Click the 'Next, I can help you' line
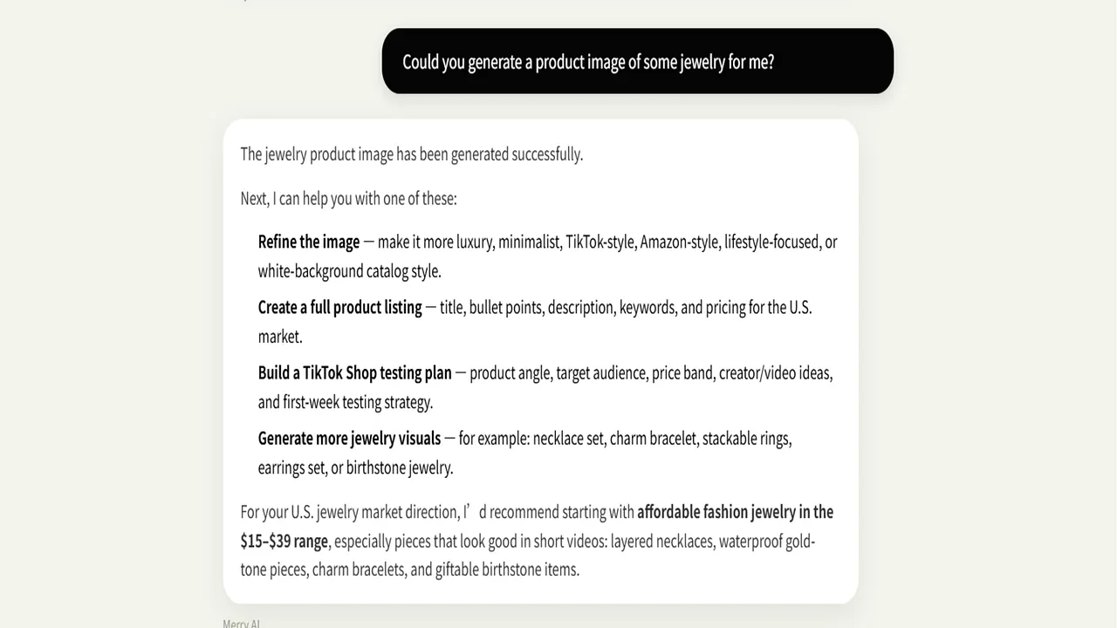 coord(349,198)
